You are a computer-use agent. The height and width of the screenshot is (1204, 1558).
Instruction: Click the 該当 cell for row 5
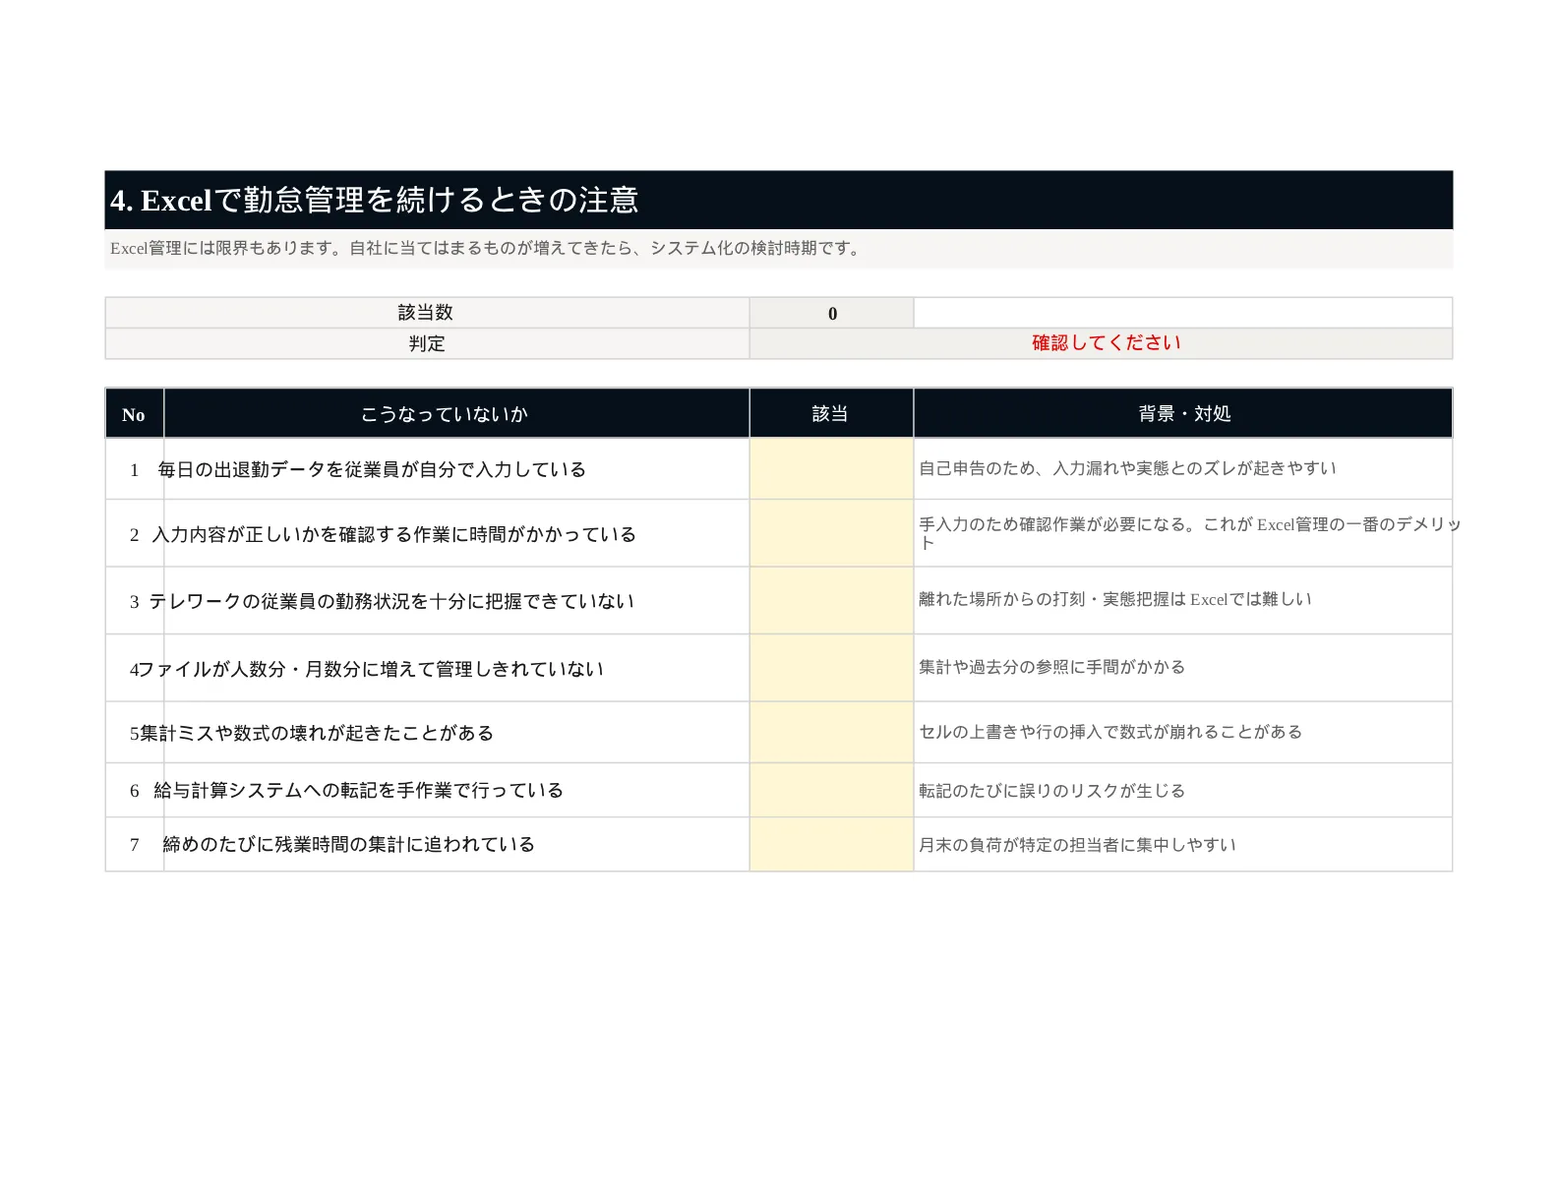click(x=831, y=733)
